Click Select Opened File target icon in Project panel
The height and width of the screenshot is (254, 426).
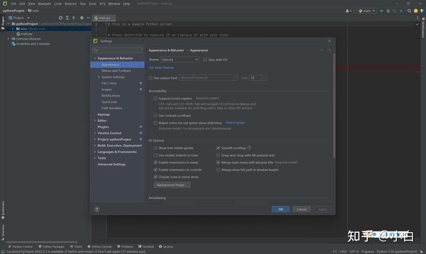click(x=61, y=18)
